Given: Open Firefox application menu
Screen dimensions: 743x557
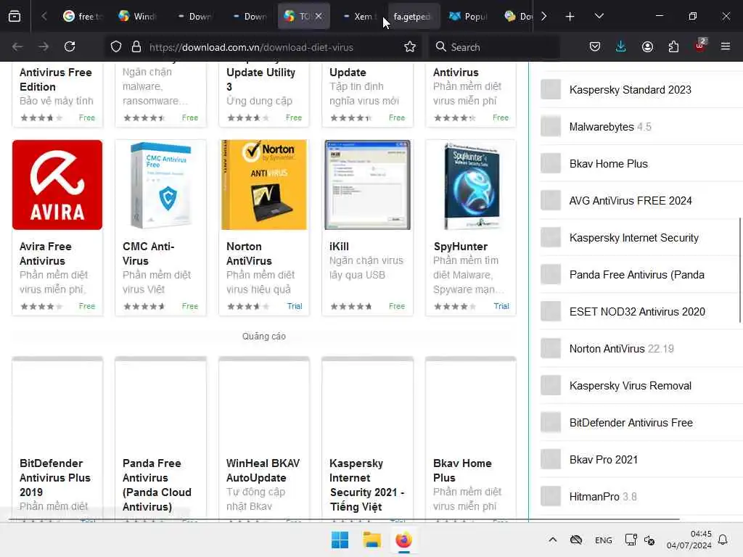Looking at the screenshot, I should 726,46.
